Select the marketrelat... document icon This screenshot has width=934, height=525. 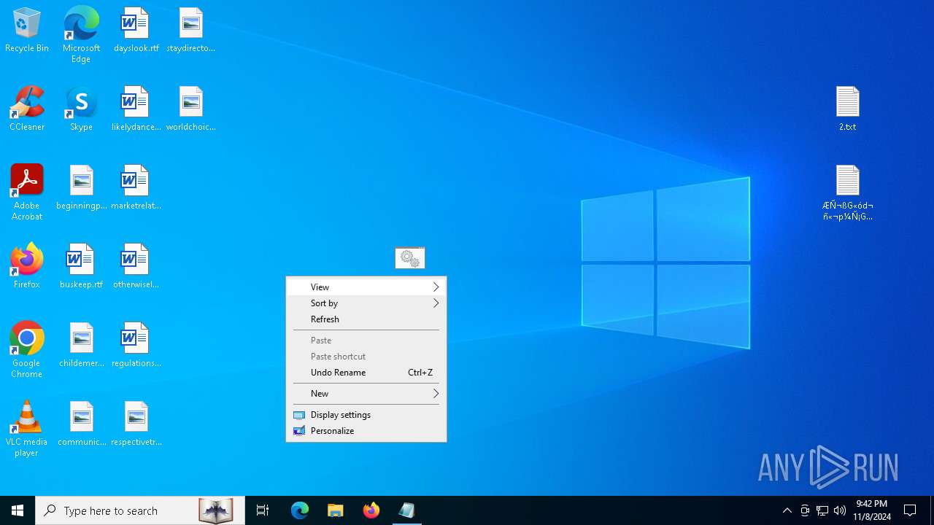(x=136, y=188)
